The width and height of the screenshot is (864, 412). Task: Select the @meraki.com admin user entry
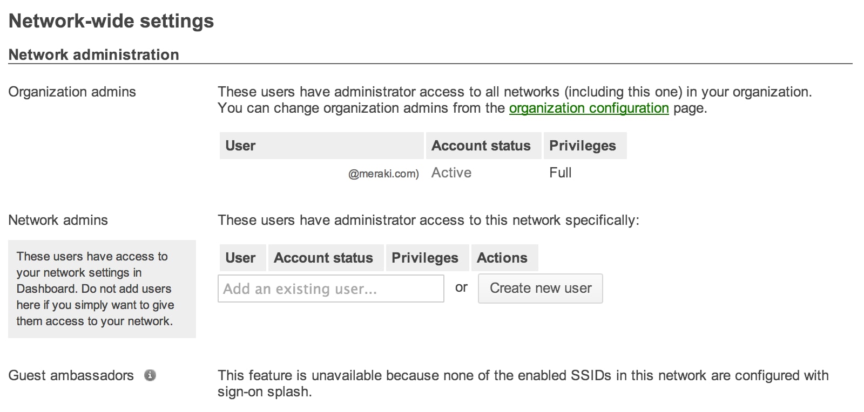tap(383, 174)
